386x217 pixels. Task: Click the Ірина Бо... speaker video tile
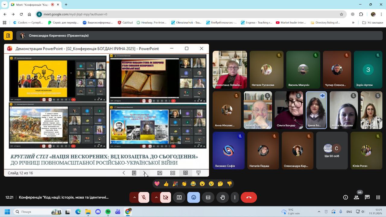tap(316, 110)
